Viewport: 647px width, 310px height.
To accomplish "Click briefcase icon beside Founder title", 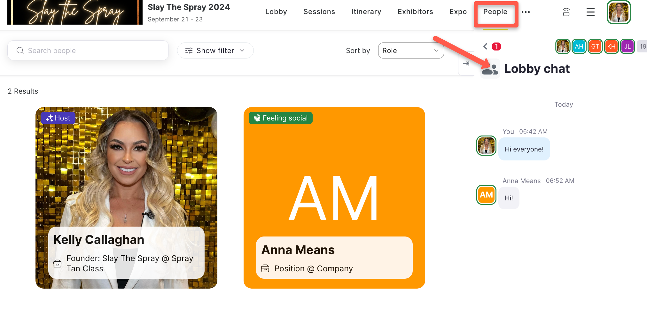I will click(x=58, y=263).
